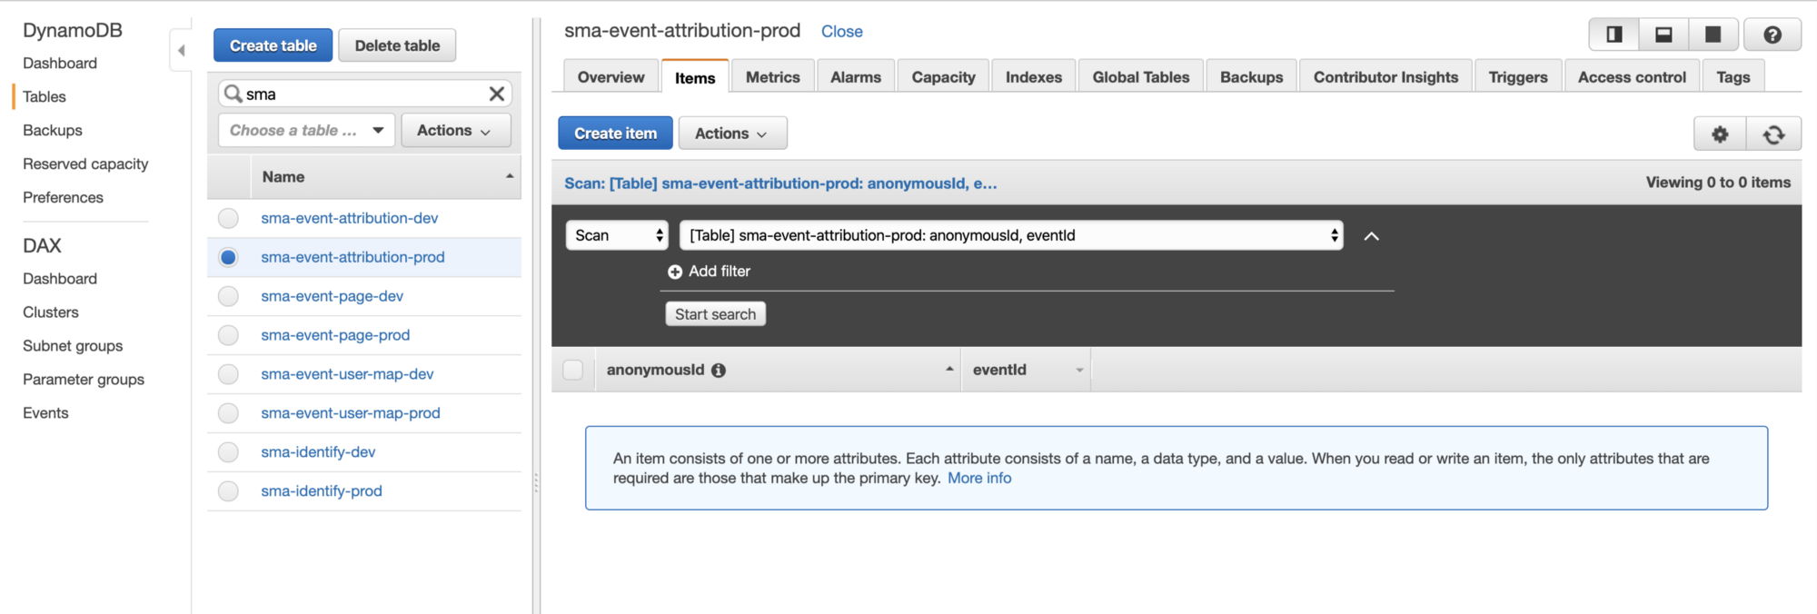Switch to full panel layout icon
Image resolution: width=1817 pixels, height=614 pixels.
pos(1713,35)
